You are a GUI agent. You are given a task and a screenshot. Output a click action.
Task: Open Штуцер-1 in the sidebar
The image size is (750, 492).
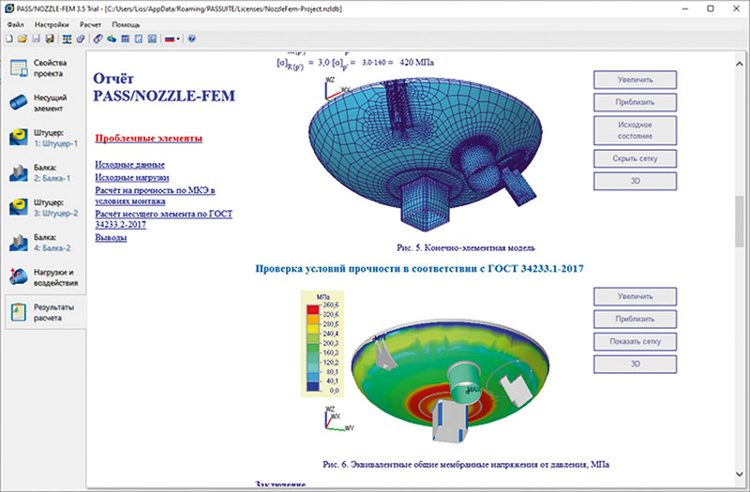44,138
